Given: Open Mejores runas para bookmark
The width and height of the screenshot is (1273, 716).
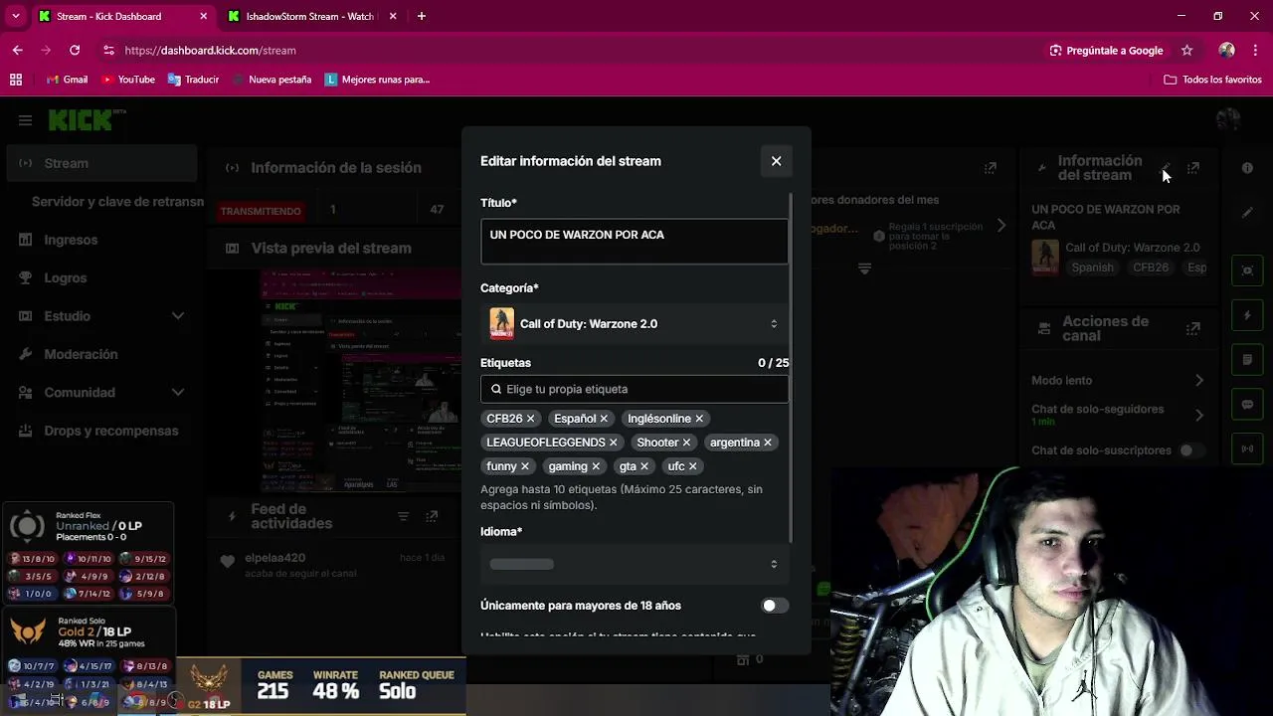Looking at the screenshot, I should click(x=377, y=80).
